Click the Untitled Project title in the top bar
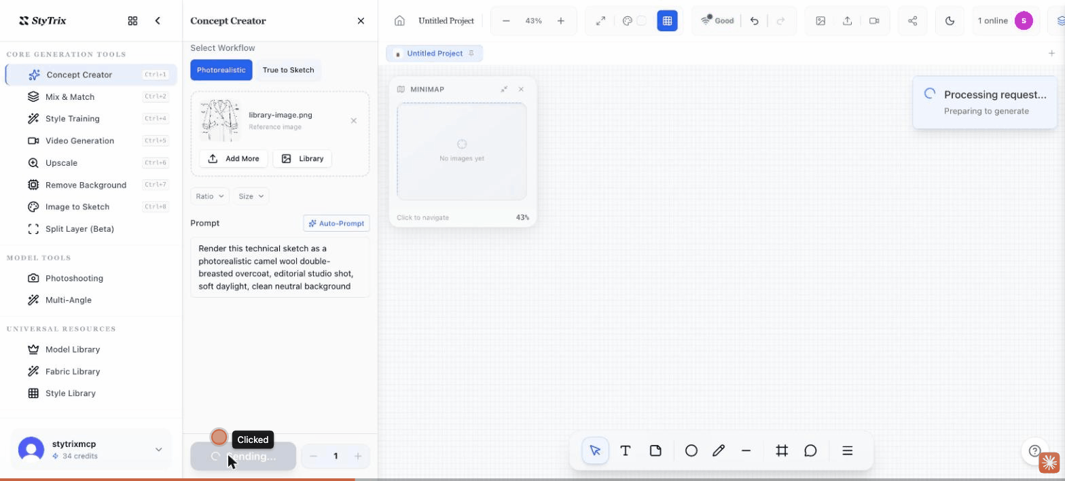 pos(446,21)
